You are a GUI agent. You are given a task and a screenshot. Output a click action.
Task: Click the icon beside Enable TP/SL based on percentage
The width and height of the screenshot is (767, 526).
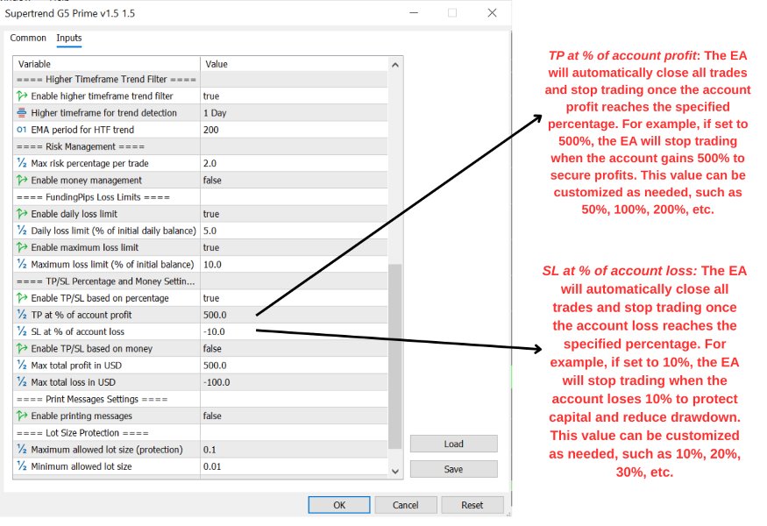pyautogui.click(x=22, y=298)
